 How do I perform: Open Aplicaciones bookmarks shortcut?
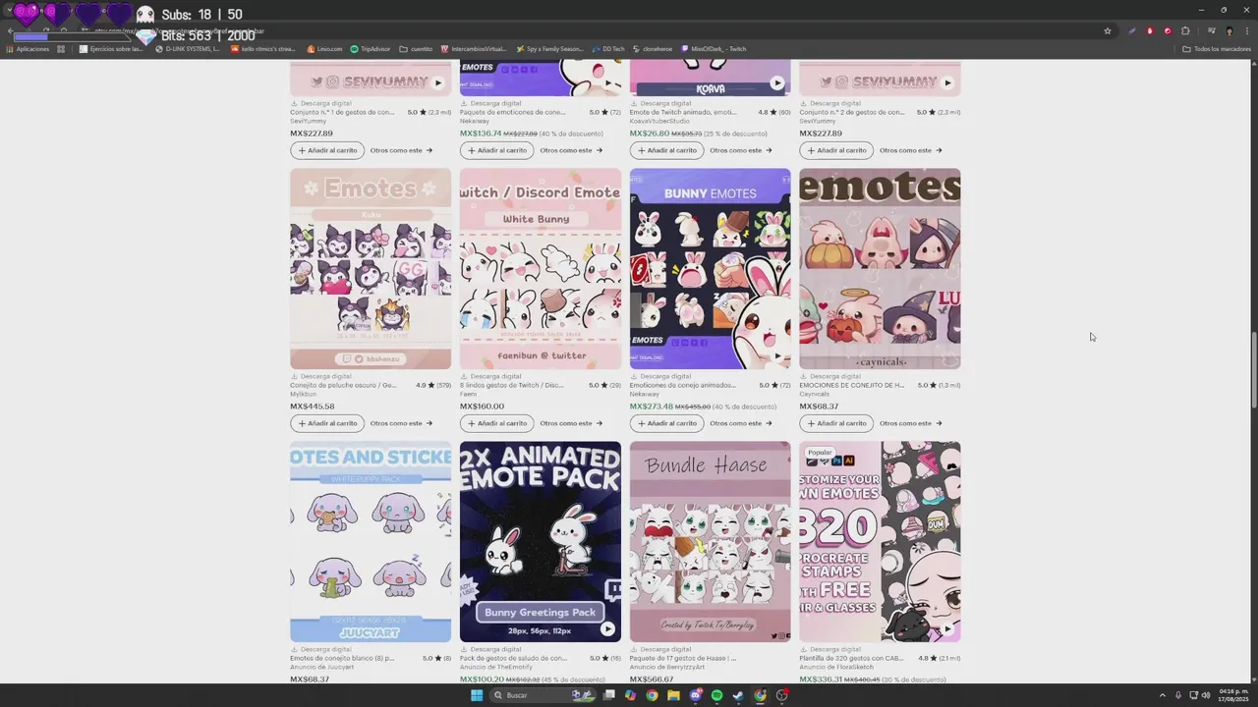(28, 49)
